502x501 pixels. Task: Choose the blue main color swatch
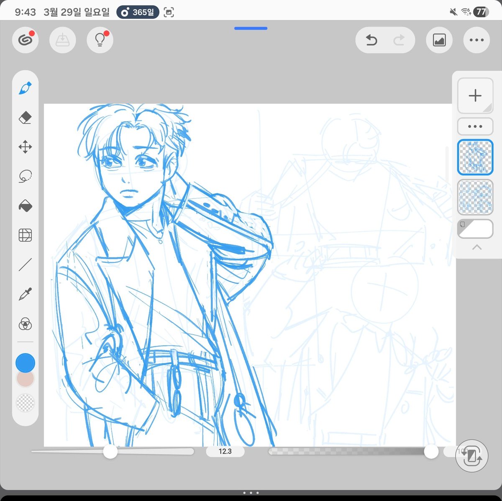pos(25,363)
